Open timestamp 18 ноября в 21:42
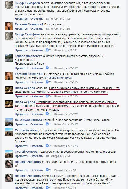 pos(58,19)
